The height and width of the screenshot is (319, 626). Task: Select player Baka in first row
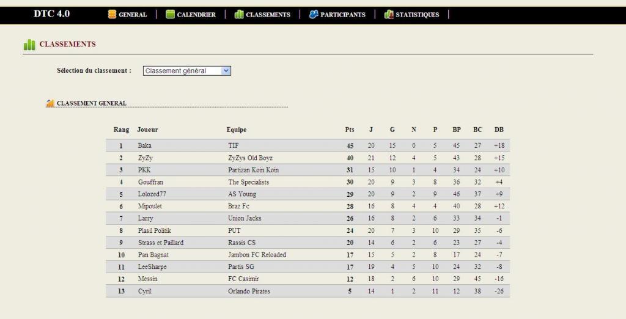[144, 145]
